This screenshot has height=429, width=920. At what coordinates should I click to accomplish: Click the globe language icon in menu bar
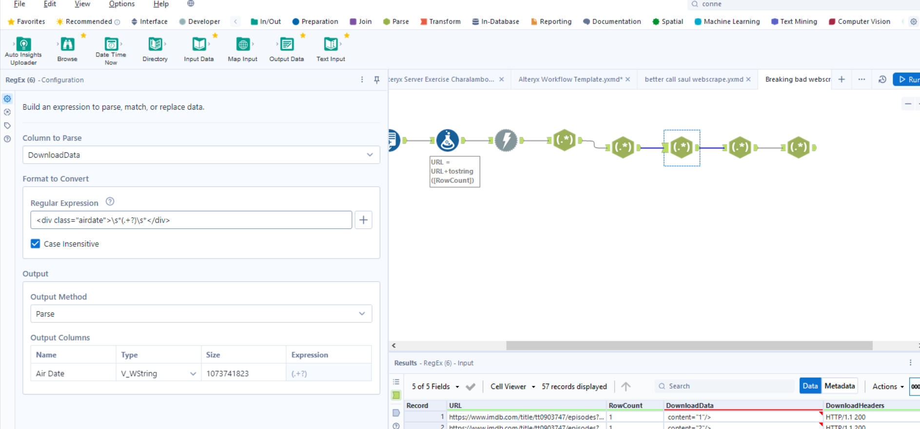point(191,4)
